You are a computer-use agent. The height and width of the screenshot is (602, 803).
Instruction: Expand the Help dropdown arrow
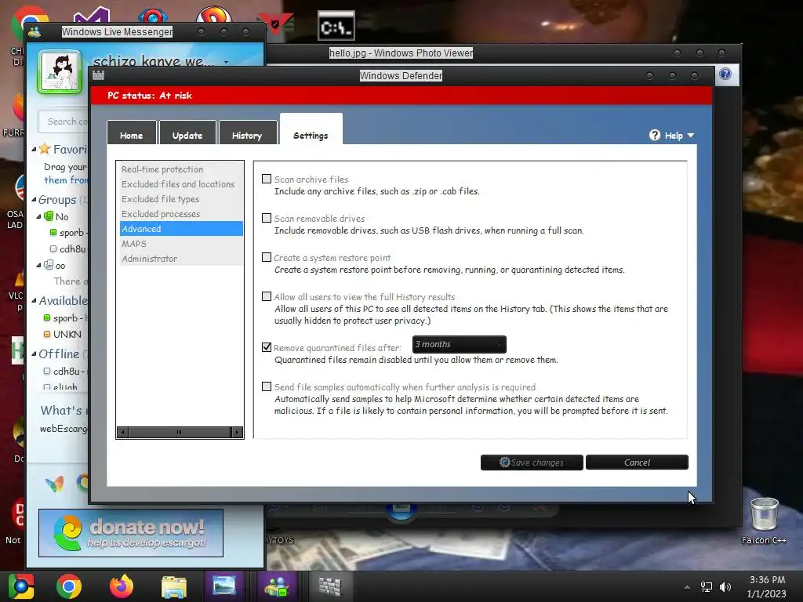pyautogui.click(x=691, y=135)
